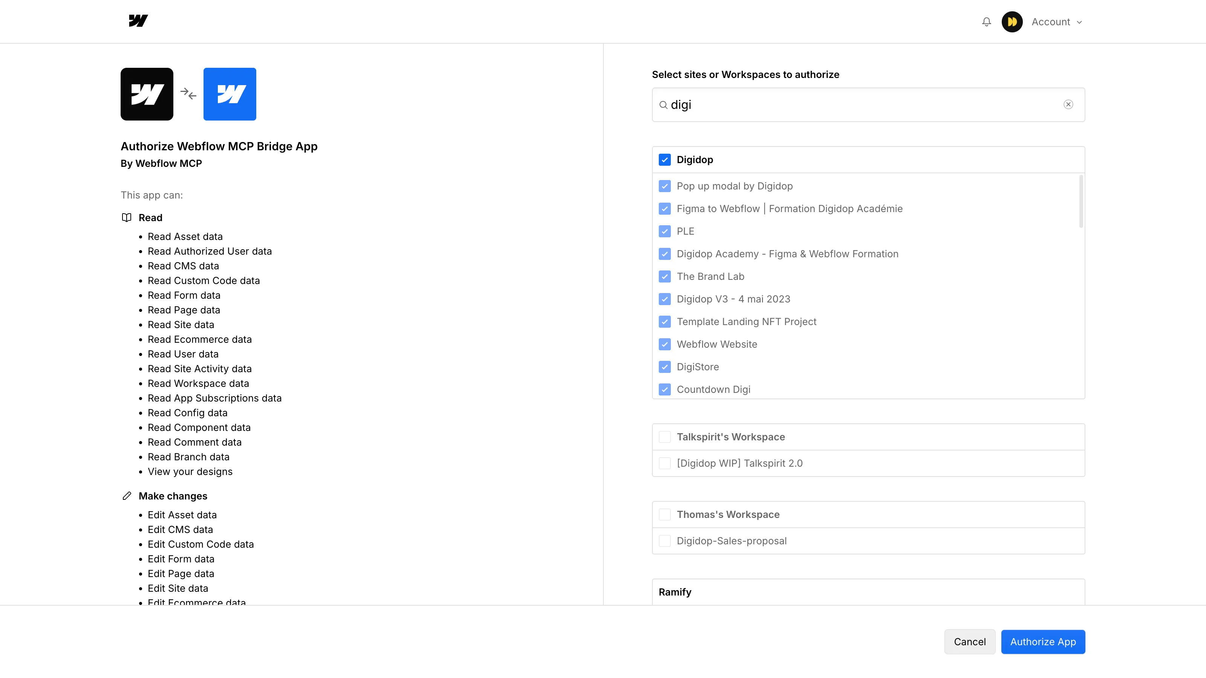Click Cancel button
1206x678 pixels.
(x=970, y=642)
